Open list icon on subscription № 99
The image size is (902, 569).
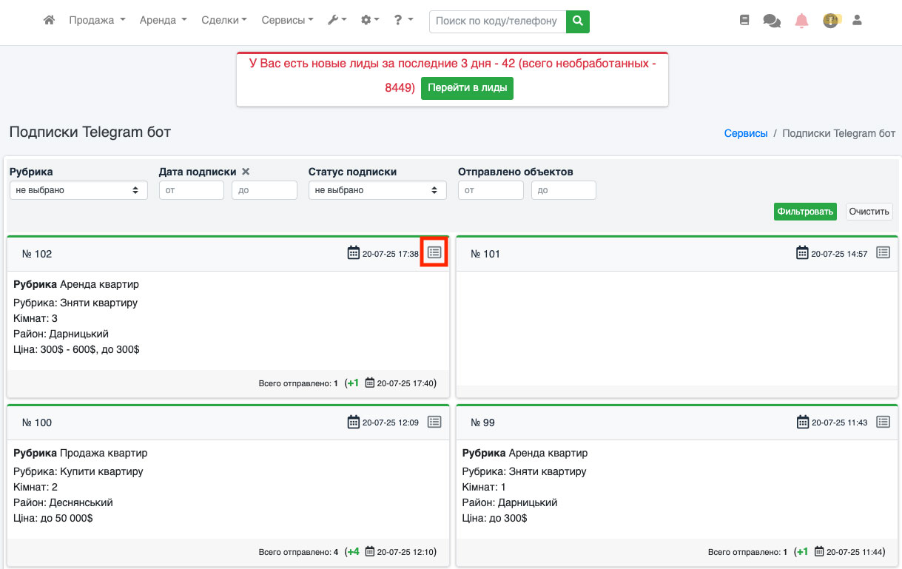tap(883, 421)
